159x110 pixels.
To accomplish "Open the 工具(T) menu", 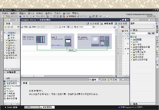I will coord(57,13).
